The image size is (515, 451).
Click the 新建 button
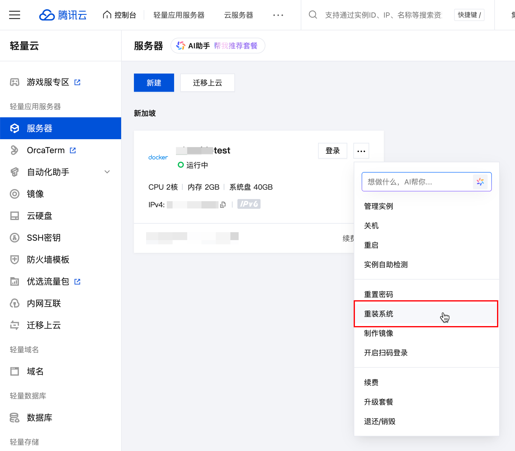(x=154, y=82)
